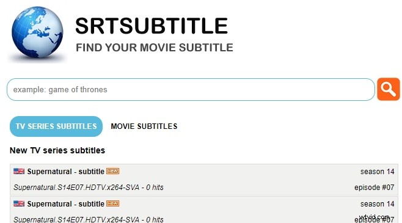Click the SRTSUBTITLE site title

coord(152,26)
